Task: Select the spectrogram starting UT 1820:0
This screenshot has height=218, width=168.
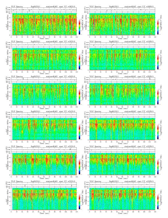Action: pyautogui.click(x=44, y=24)
